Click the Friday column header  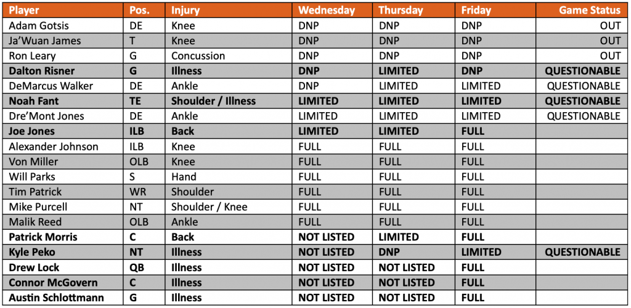pos(475,10)
